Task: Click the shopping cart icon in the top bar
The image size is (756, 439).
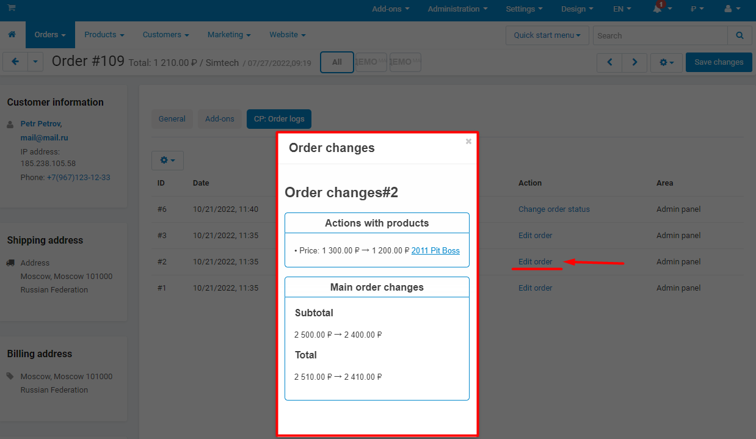Action: click(x=12, y=8)
